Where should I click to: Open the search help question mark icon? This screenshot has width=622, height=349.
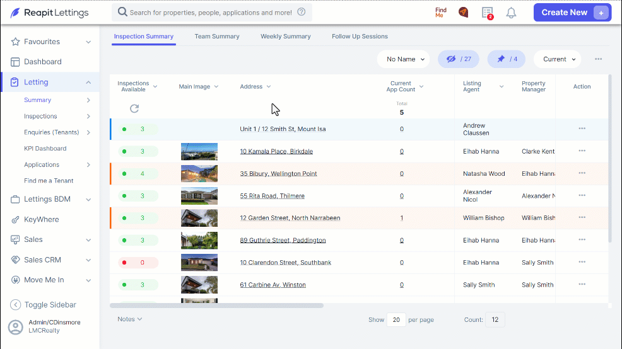click(x=302, y=12)
